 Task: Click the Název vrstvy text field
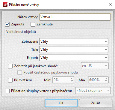pos(75,17)
